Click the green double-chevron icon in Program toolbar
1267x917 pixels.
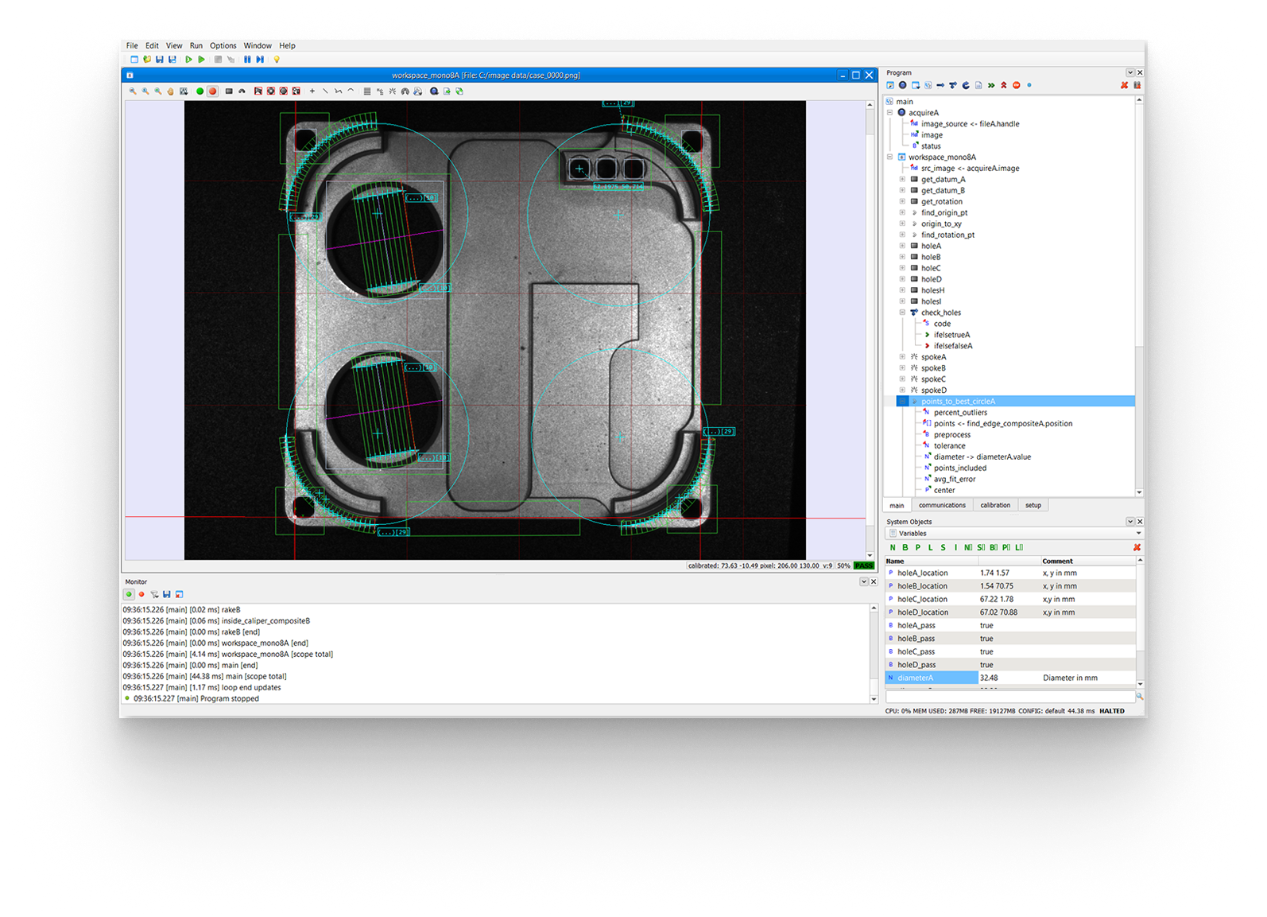(991, 85)
